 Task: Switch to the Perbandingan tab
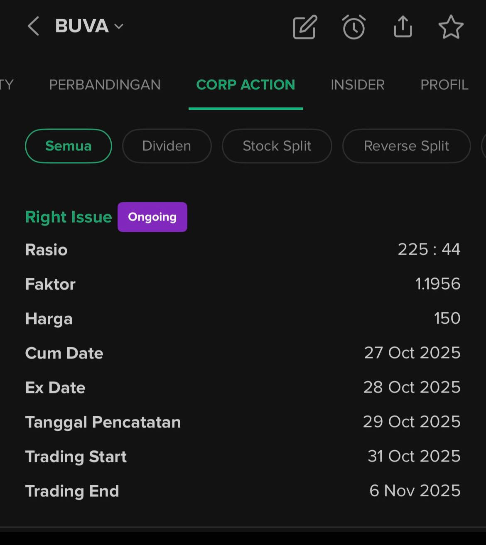pos(105,85)
